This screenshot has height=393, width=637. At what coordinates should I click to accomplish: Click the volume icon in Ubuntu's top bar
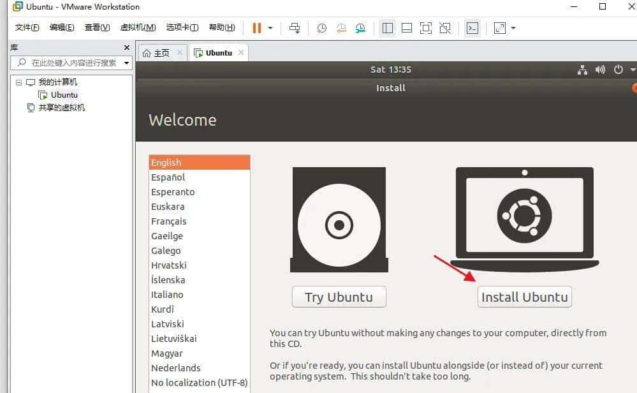coord(599,70)
